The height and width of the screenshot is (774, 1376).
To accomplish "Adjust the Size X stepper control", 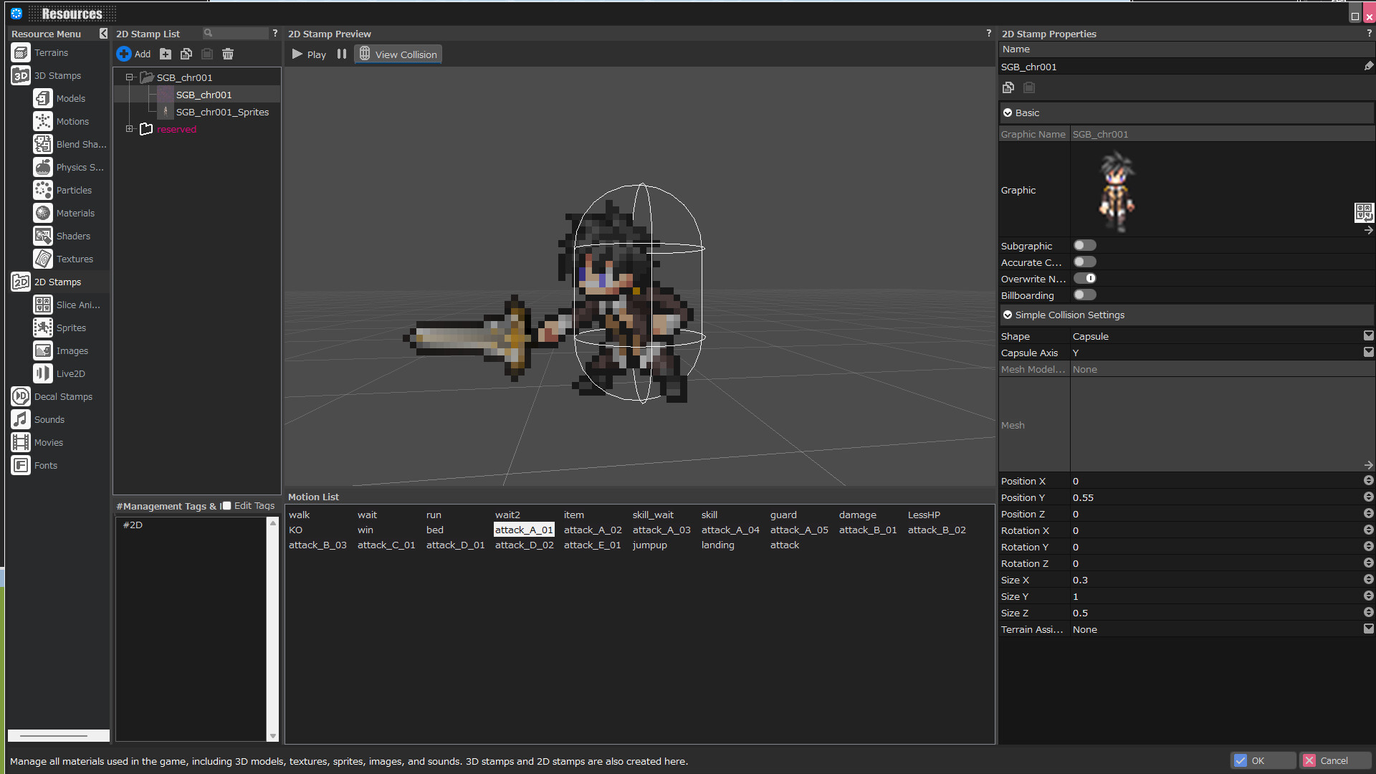I will [x=1368, y=579].
